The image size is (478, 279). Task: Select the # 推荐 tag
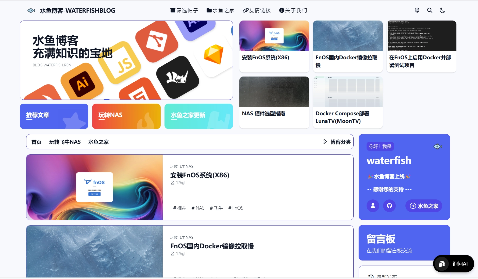click(180, 208)
